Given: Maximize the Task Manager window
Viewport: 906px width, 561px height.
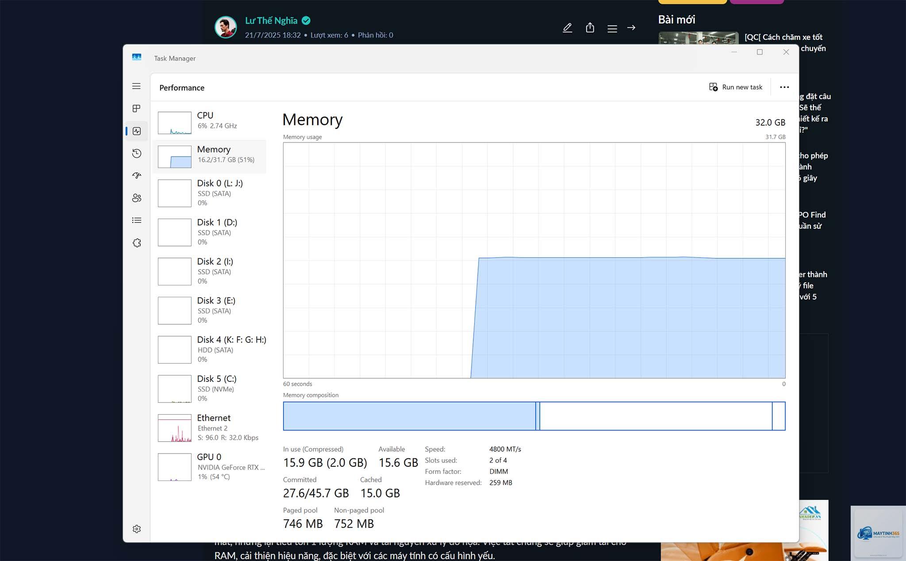Looking at the screenshot, I should 760,52.
